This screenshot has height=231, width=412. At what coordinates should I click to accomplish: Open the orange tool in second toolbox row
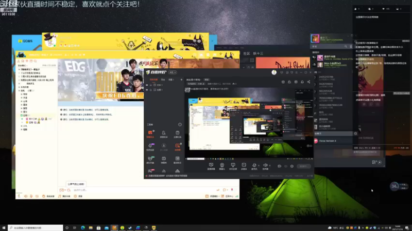[x=177, y=147]
